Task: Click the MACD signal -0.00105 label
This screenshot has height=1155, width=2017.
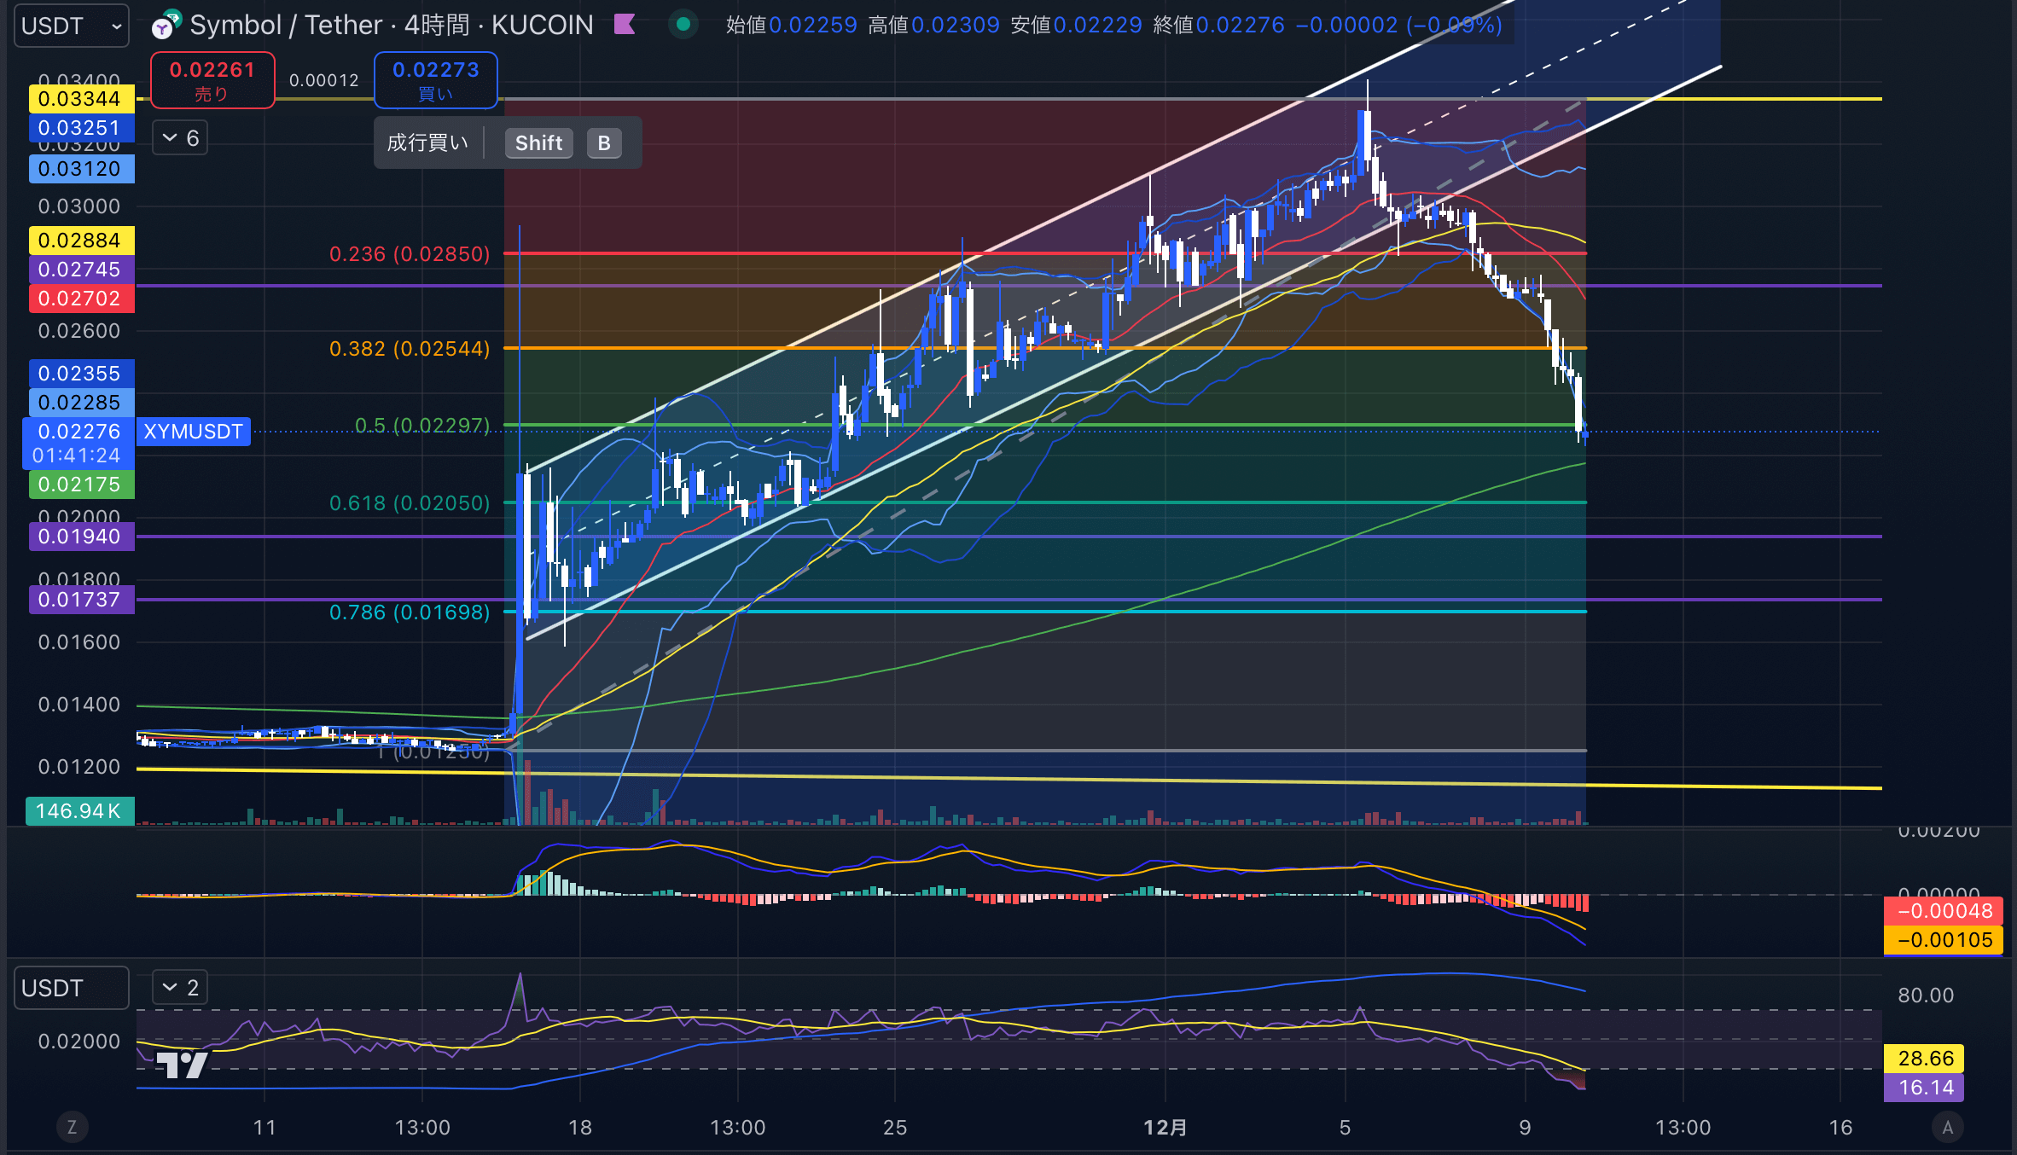Action: (x=1944, y=940)
